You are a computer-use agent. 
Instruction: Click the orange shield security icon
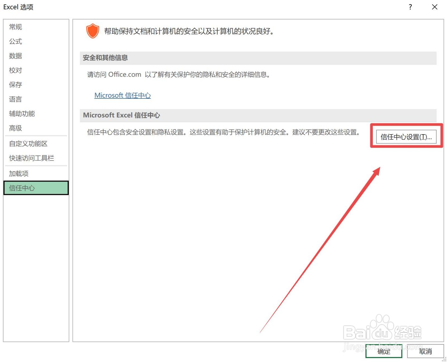click(x=92, y=31)
